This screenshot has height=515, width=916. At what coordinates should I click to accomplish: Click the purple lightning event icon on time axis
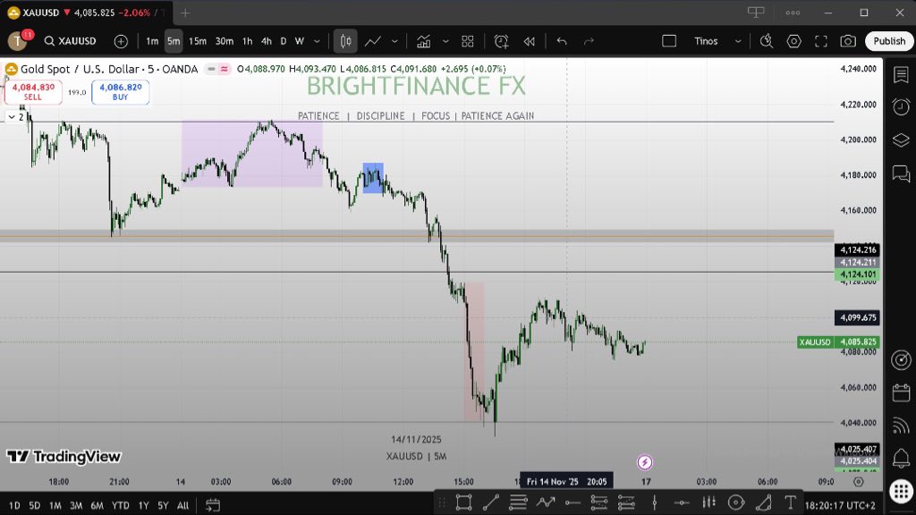pyautogui.click(x=644, y=462)
